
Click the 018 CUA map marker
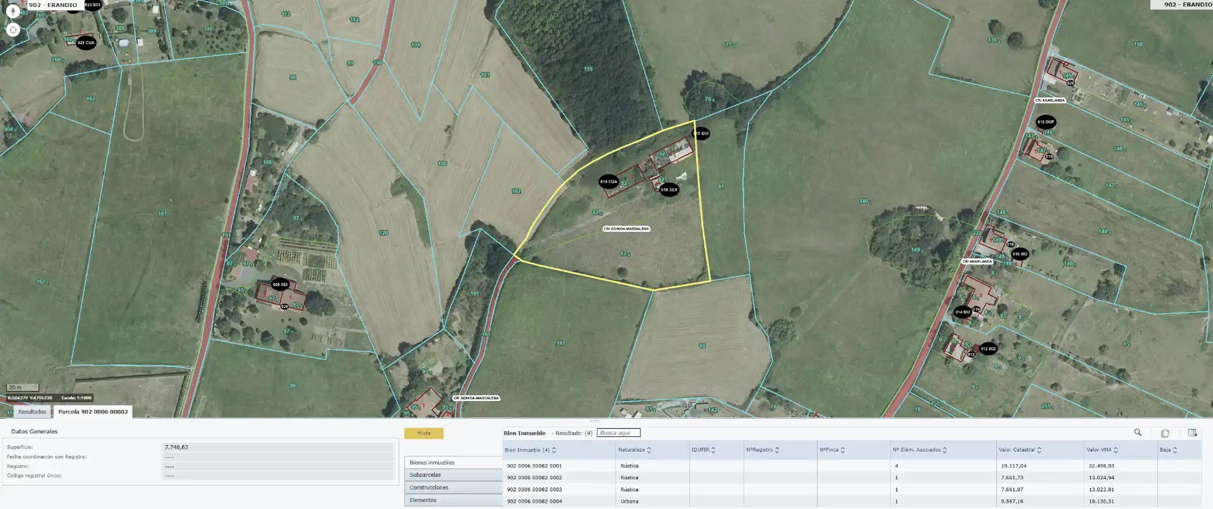click(608, 182)
